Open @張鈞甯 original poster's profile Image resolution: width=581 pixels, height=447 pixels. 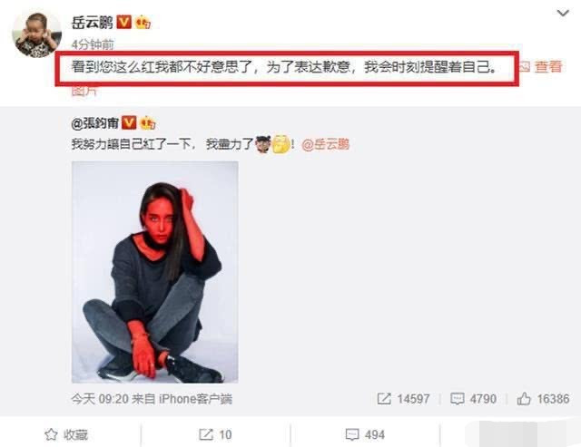pyautogui.click(x=95, y=123)
